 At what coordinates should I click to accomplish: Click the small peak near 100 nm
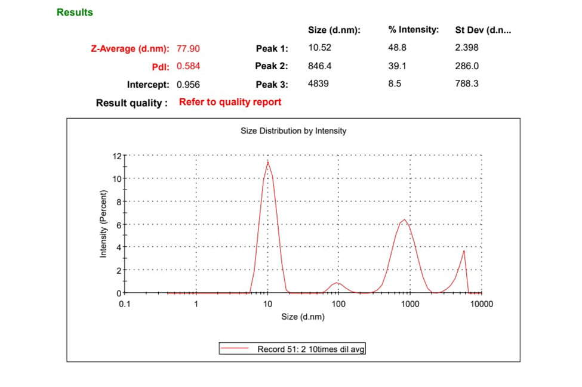coord(337,283)
